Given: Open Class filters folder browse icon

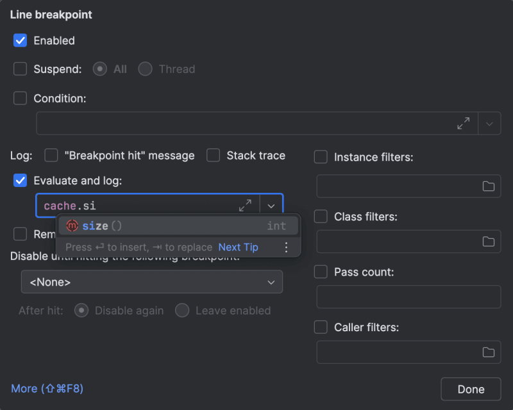Looking at the screenshot, I should [x=489, y=242].
